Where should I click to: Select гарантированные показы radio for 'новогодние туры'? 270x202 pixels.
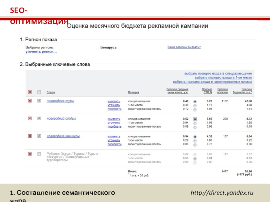point(195,110)
